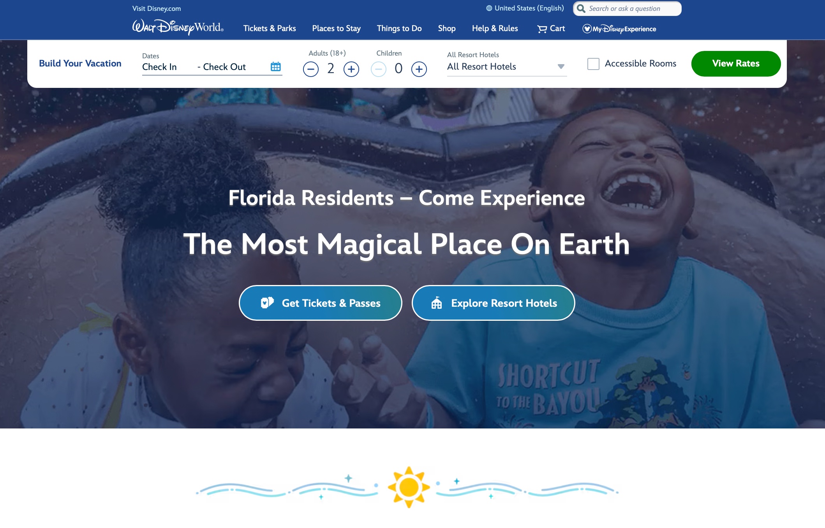Click the Build Your Vacation heading
The image size is (825, 528).
click(x=80, y=63)
